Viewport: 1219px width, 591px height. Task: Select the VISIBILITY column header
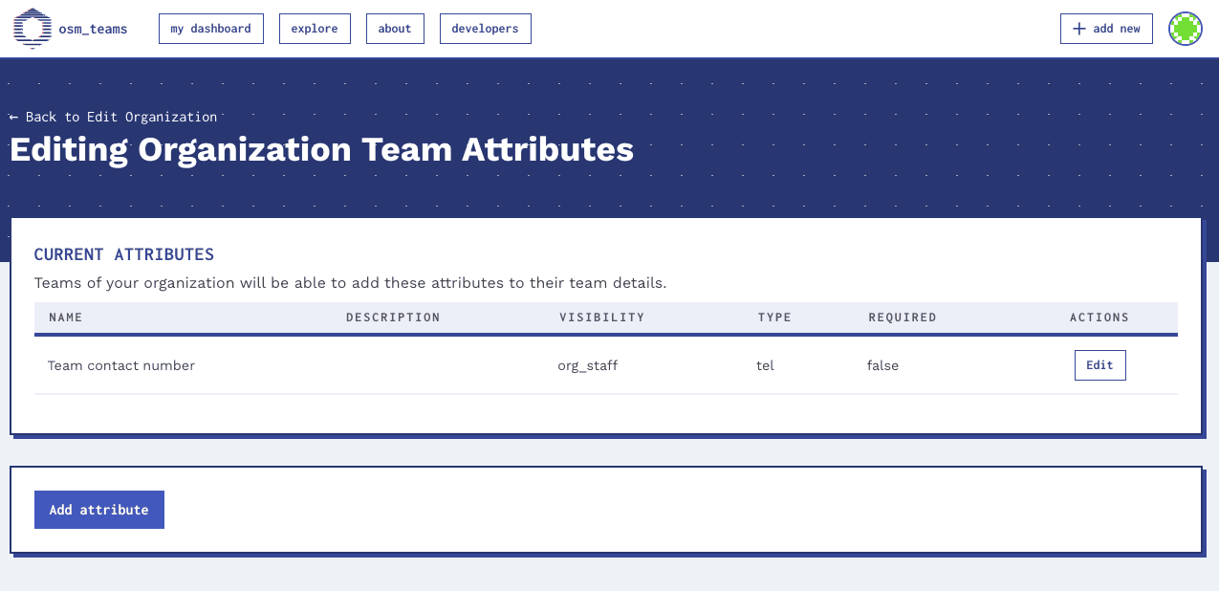(x=602, y=317)
